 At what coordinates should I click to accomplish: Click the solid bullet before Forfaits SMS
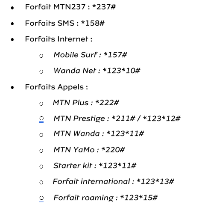[12, 24]
